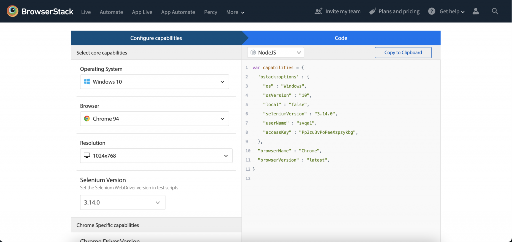Switch to the Code tab
The image size is (512, 242).
341,38
